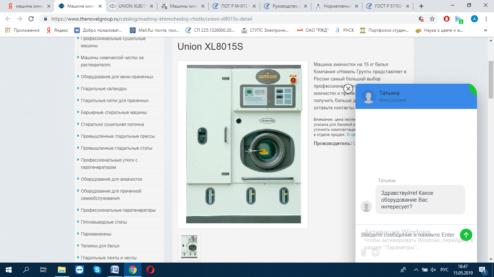Open the new tab plus button
This screenshot has height=277, width=494.
coord(421,6)
